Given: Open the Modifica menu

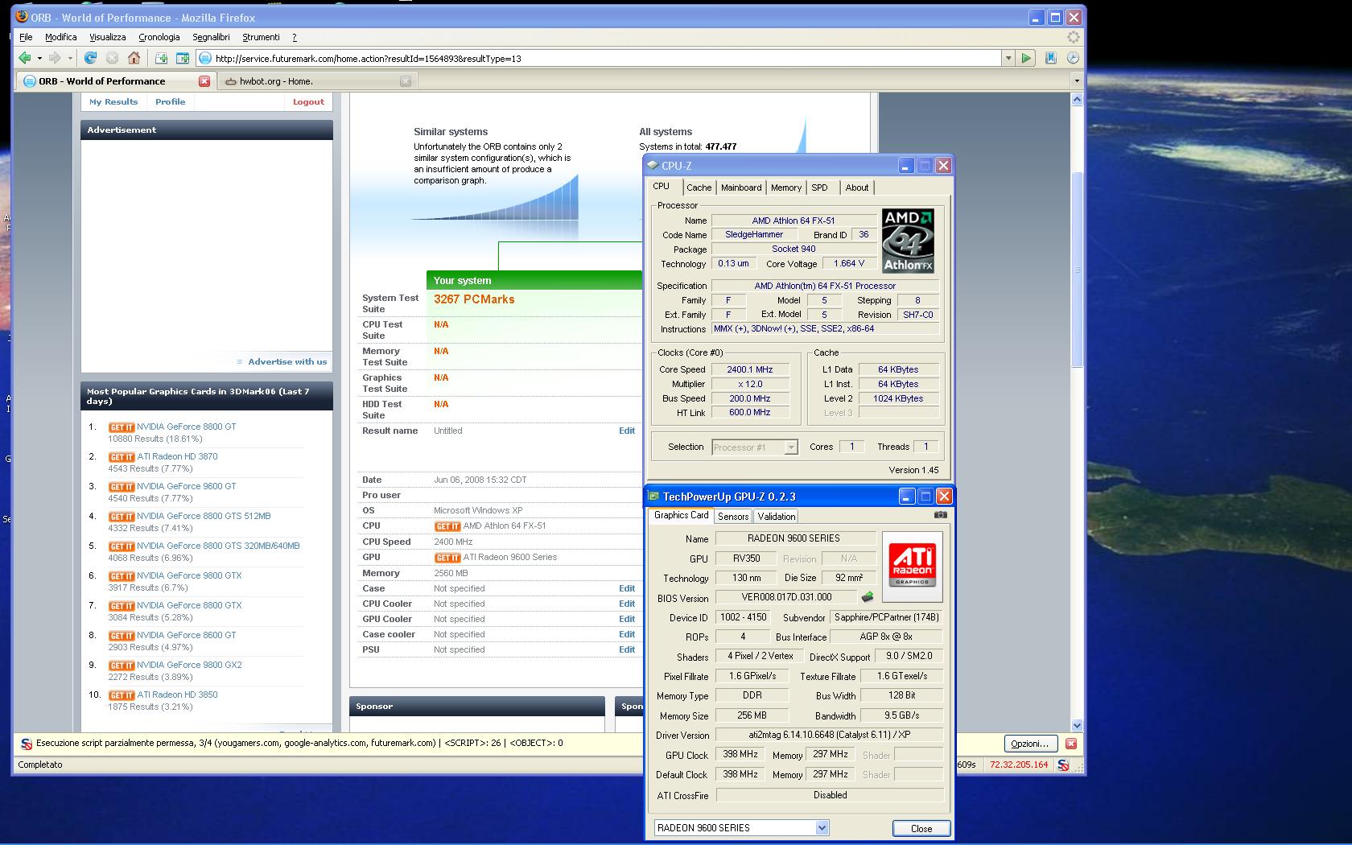Looking at the screenshot, I should pyautogui.click(x=60, y=37).
